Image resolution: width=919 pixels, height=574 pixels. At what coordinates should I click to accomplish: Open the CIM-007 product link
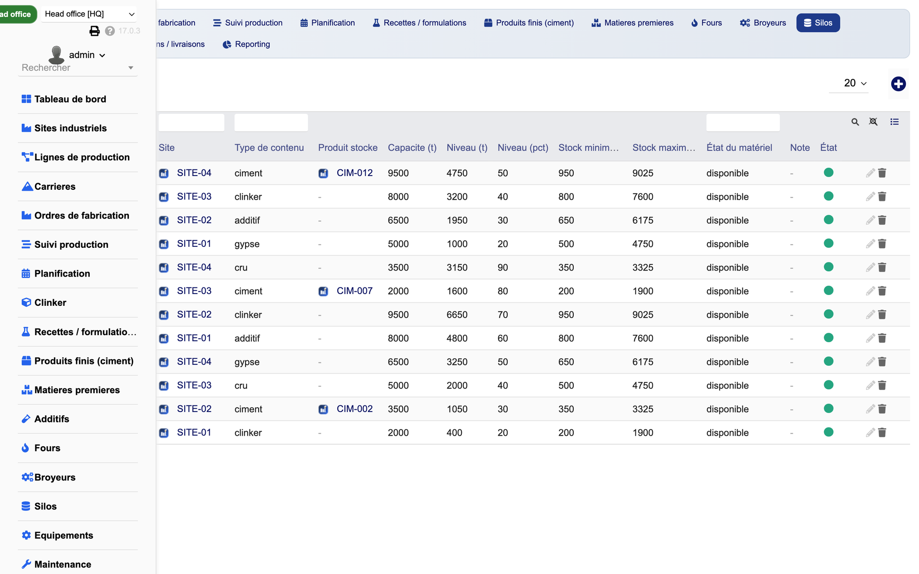pos(355,291)
